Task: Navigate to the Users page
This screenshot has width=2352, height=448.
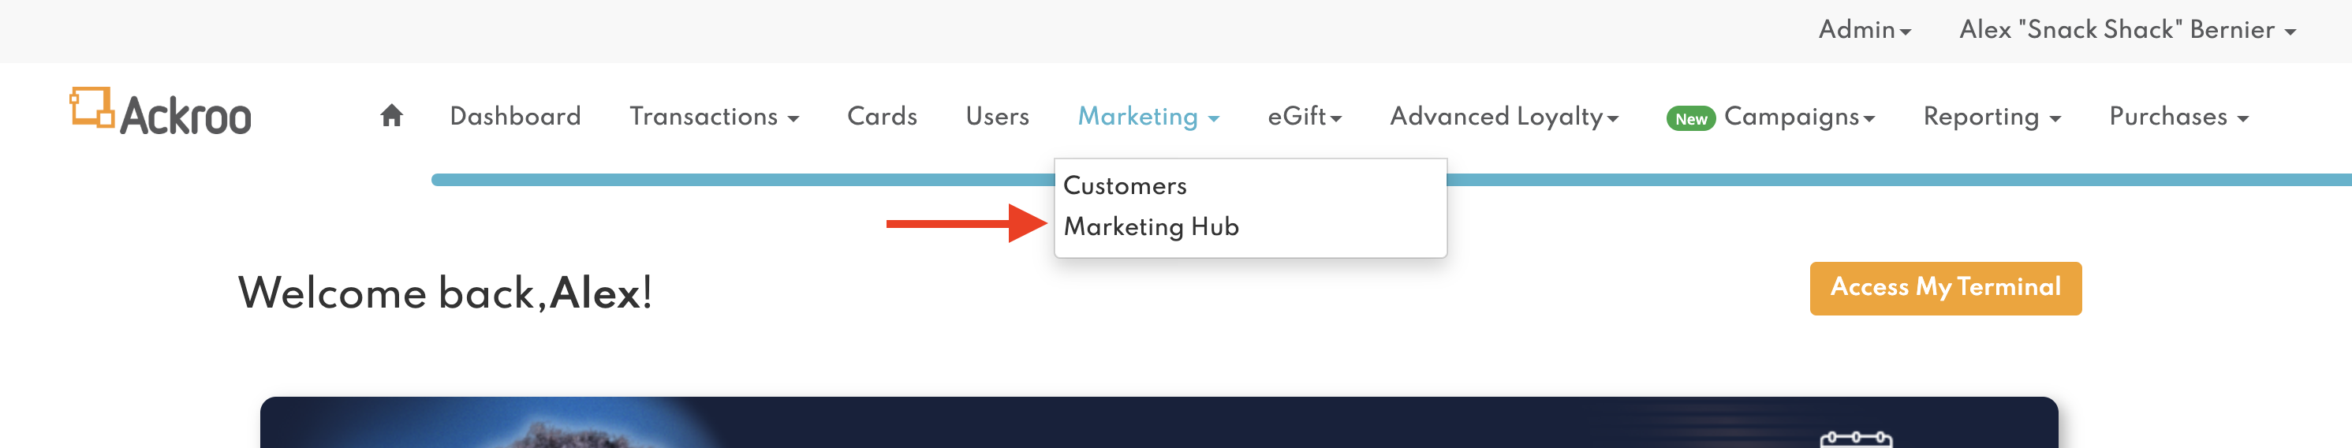Action: [997, 117]
